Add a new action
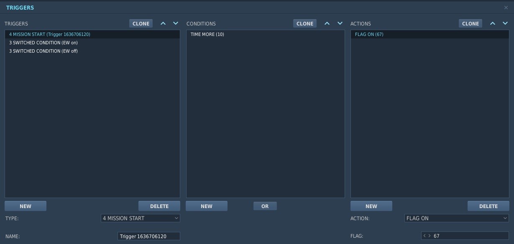This screenshot has height=244, width=514. (371, 206)
